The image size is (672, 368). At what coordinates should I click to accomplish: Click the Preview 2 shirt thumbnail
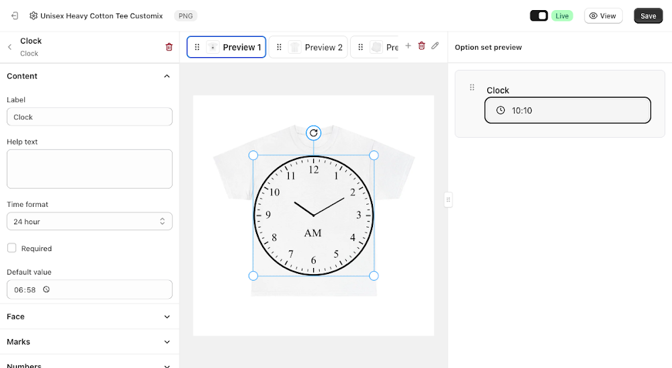coord(294,47)
